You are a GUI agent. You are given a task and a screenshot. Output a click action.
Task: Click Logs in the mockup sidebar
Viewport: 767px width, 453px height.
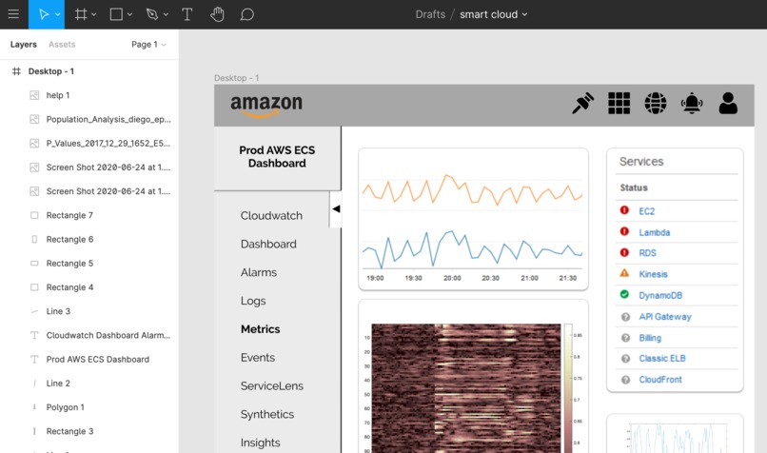[x=253, y=301]
